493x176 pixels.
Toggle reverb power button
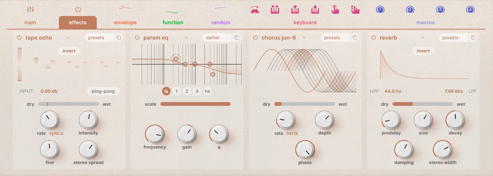(x=373, y=38)
